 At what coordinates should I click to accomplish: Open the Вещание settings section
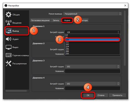(17, 23)
